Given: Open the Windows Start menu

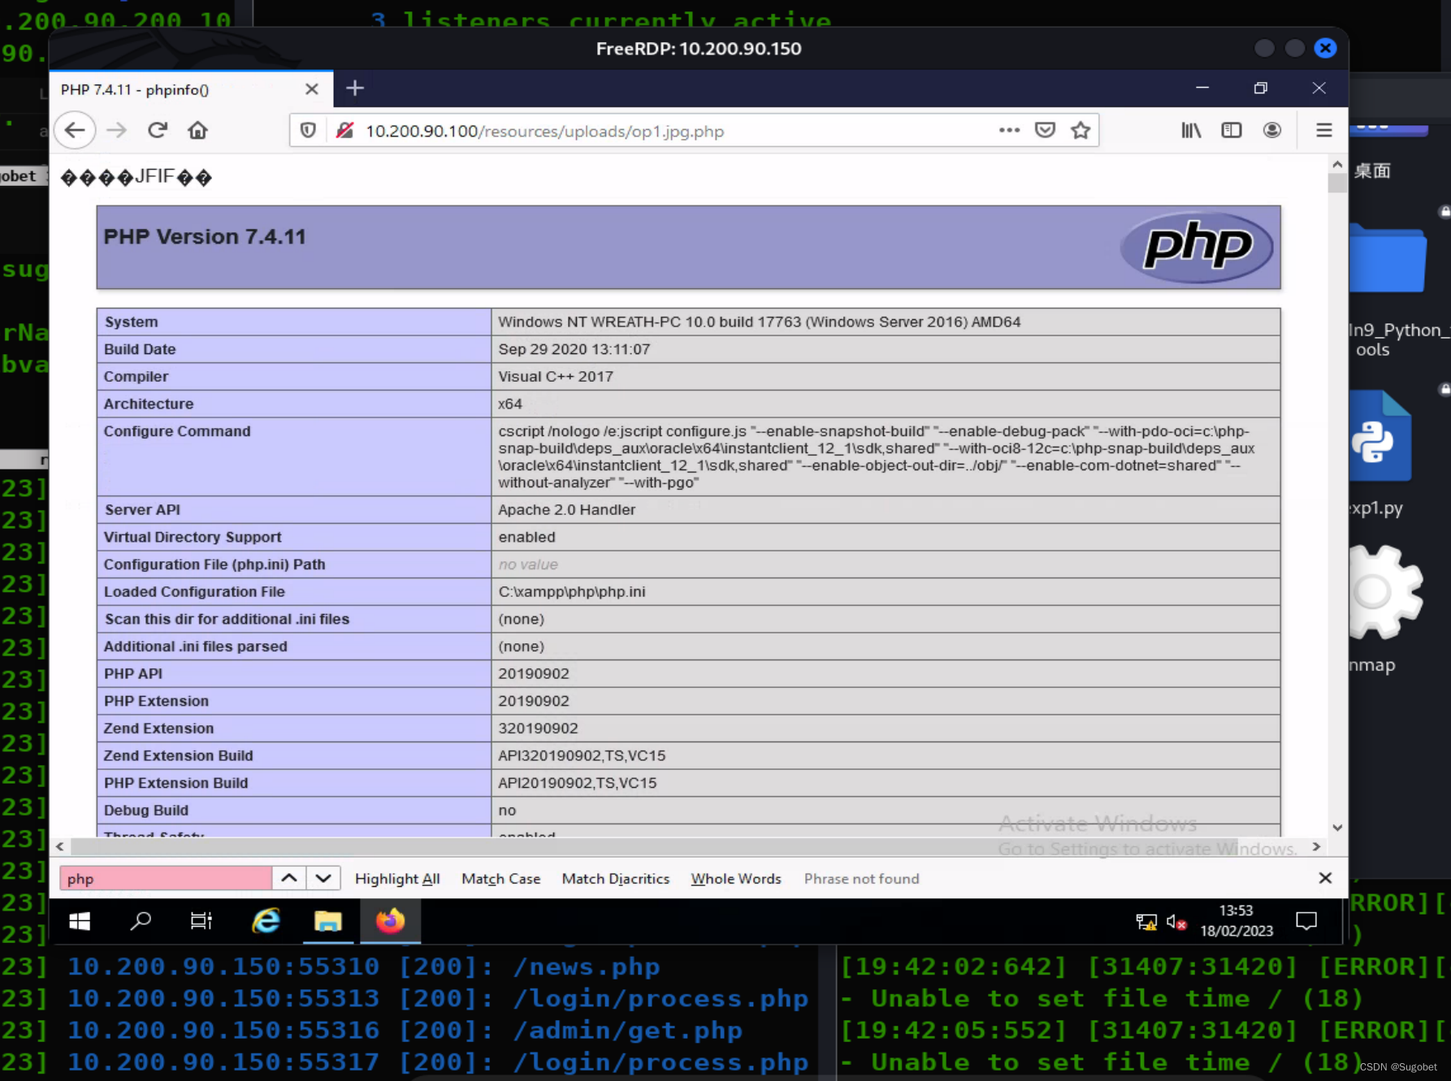Looking at the screenshot, I should 80,921.
